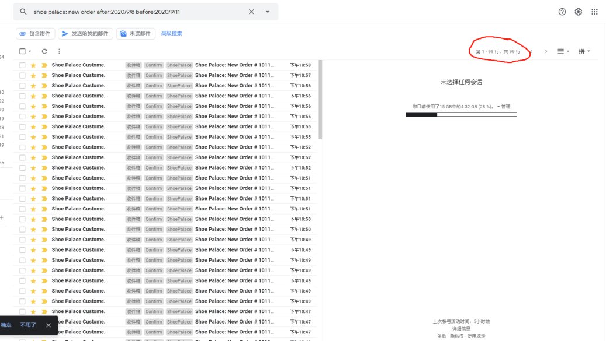Click the 收件箱 label on the 下午10:58 email
Screen dimensions: 606x341
(x=133, y=65)
